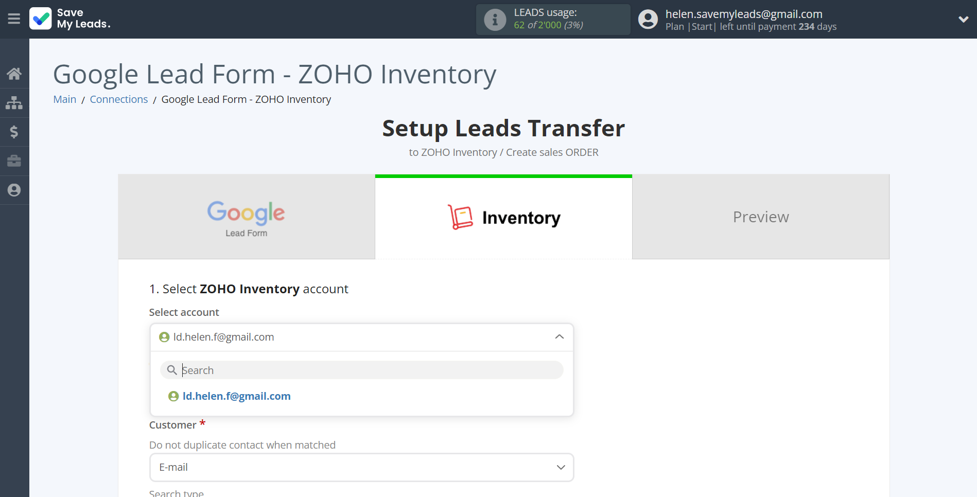Switch to the Preview tab
Viewport: 977px width, 497px height.
coord(760,217)
